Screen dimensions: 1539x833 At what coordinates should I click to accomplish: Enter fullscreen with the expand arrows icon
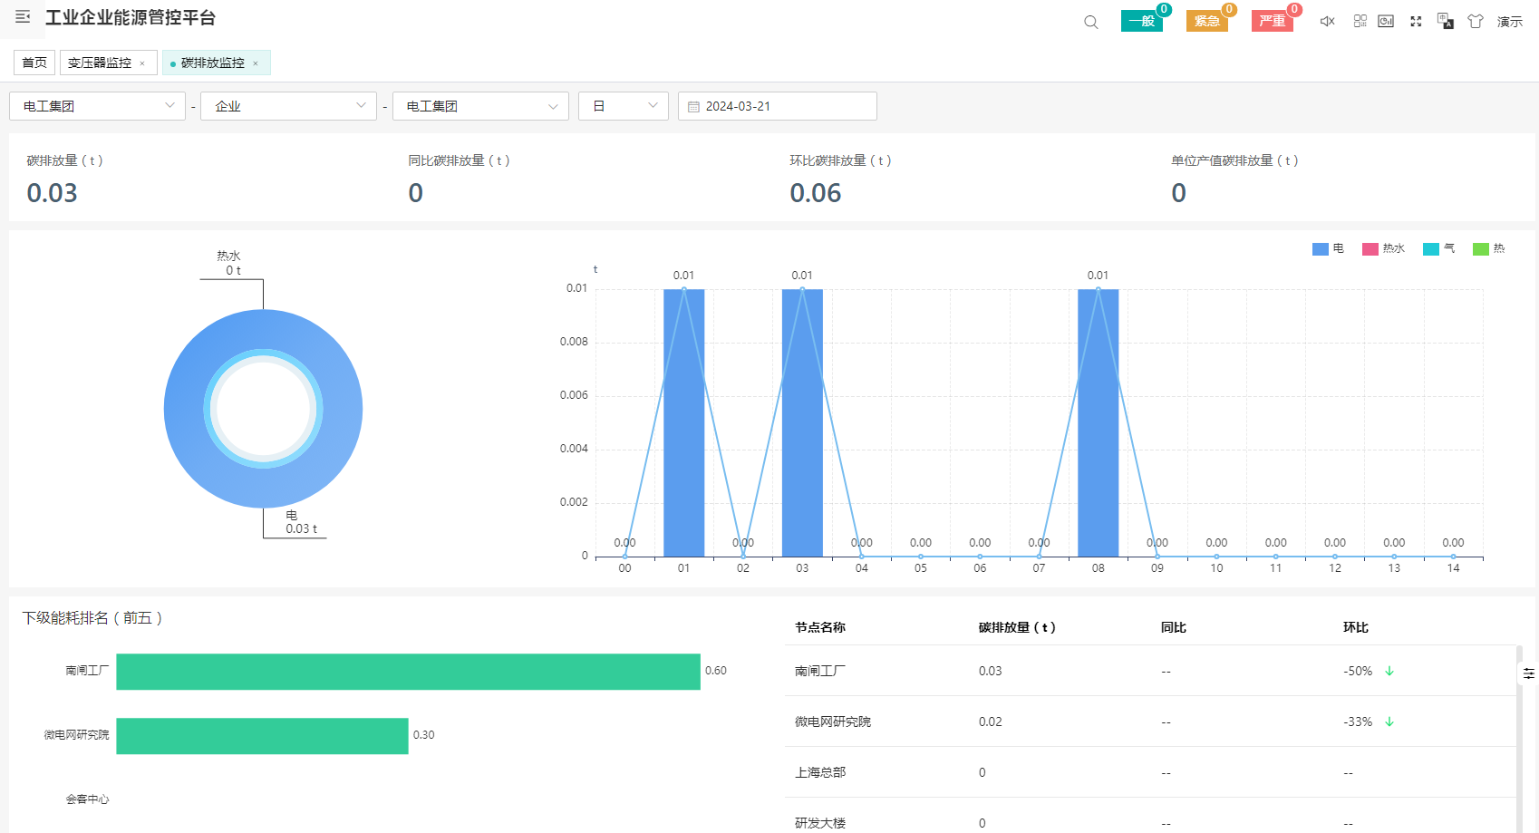[1416, 21]
